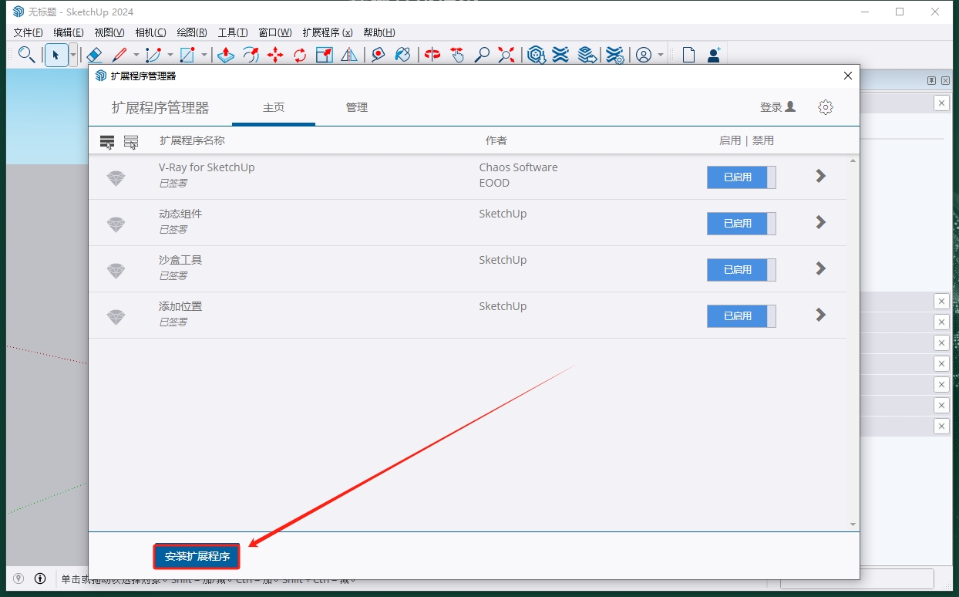Click the 登录 sign-in link
The image size is (959, 597).
[777, 107]
